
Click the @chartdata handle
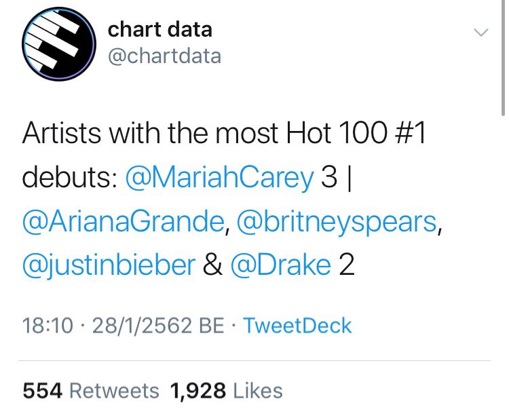click(x=165, y=56)
